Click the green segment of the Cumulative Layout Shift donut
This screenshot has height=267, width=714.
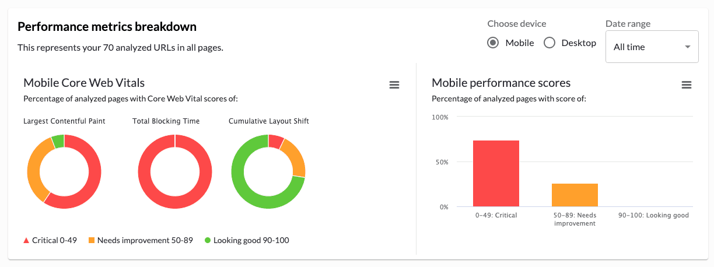(245, 187)
